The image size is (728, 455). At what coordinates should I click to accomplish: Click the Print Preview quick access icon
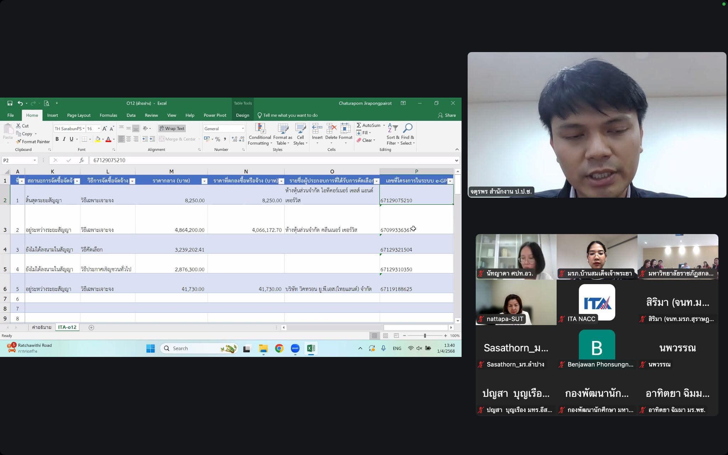click(x=47, y=103)
